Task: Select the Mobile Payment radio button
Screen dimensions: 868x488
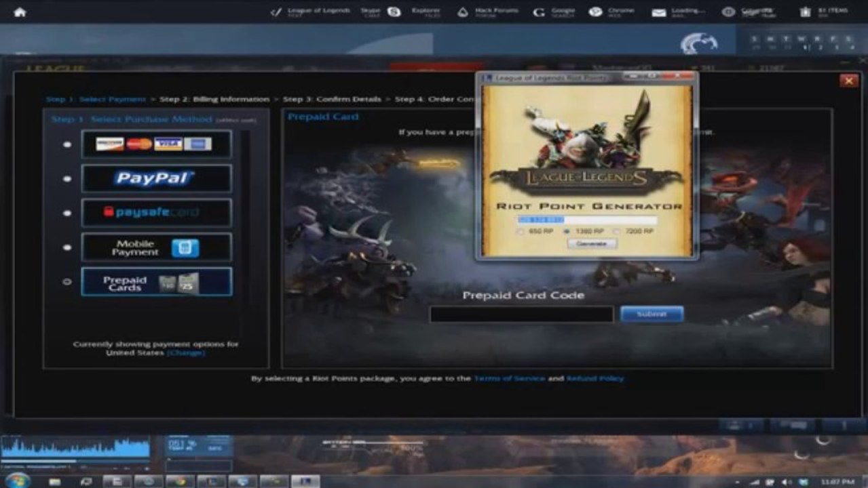Action: (x=67, y=247)
